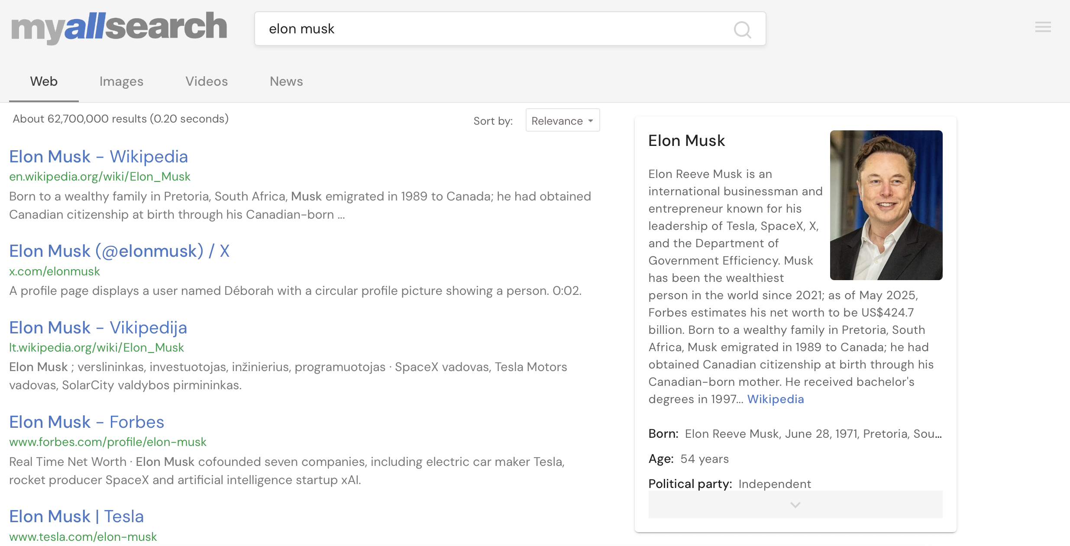The width and height of the screenshot is (1070, 546).
Task: Open the Elon Musk - Wikipedia result
Action: tap(99, 156)
